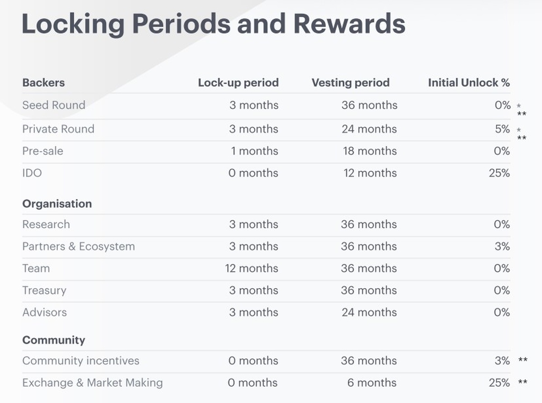Click the IDO row label
The height and width of the screenshot is (403, 542).
coord(32,173)
